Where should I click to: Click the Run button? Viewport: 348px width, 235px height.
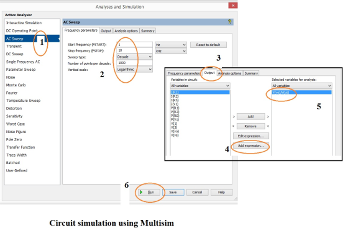(149, 192)
